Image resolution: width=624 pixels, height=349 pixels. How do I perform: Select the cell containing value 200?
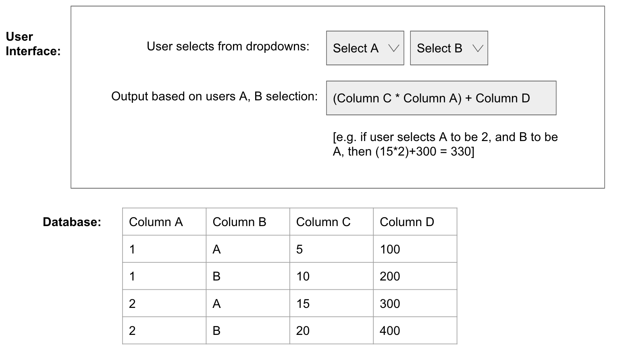pyautogui.click(x=415, y=276)
